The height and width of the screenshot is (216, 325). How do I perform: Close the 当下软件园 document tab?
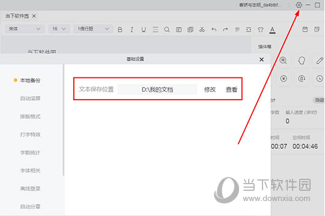(x=34, y=16)
